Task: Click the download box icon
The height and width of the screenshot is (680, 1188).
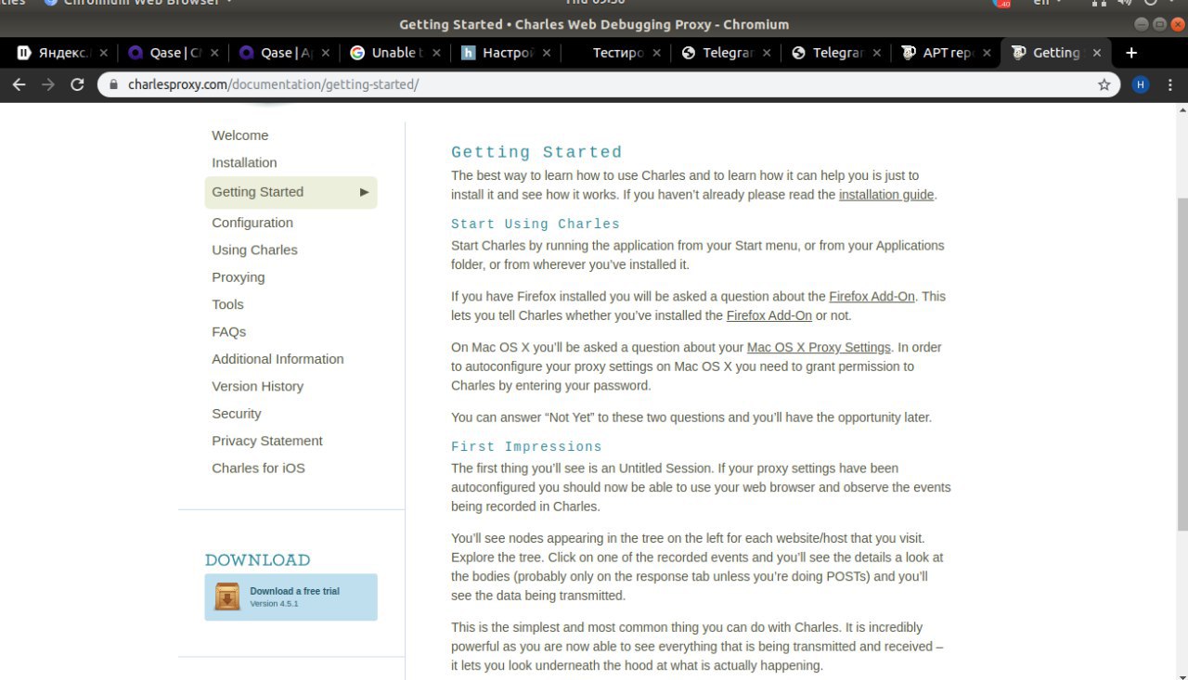Action: pyautogui.click(x=227, y=597)
